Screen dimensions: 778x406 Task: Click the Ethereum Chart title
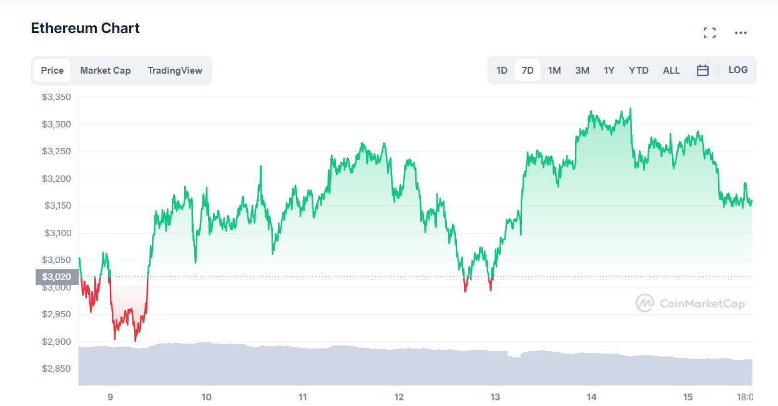[84, 28]
